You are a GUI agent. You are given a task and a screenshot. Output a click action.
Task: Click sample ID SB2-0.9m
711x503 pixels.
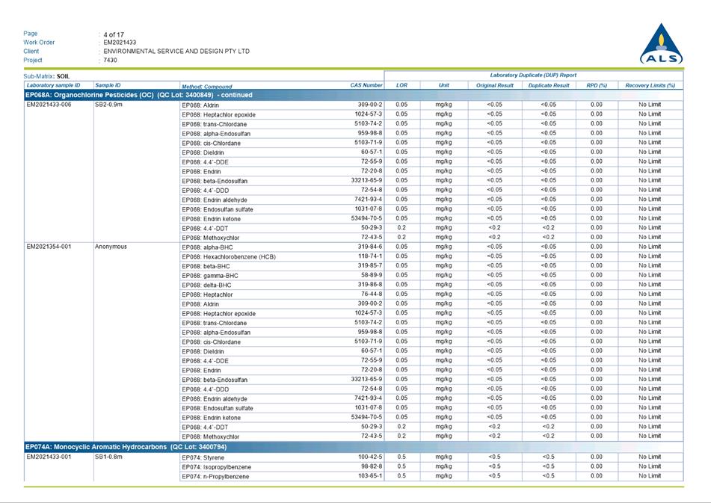click(x=109, y=105)
